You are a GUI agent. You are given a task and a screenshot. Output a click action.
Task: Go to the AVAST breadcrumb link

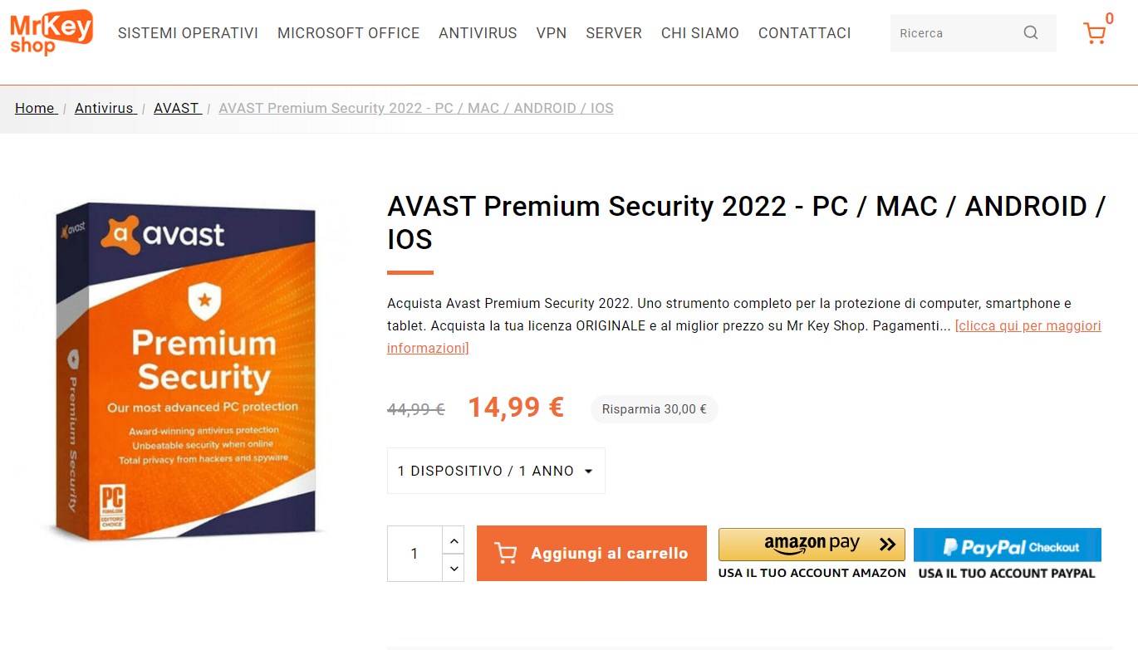tap(176, 108)
